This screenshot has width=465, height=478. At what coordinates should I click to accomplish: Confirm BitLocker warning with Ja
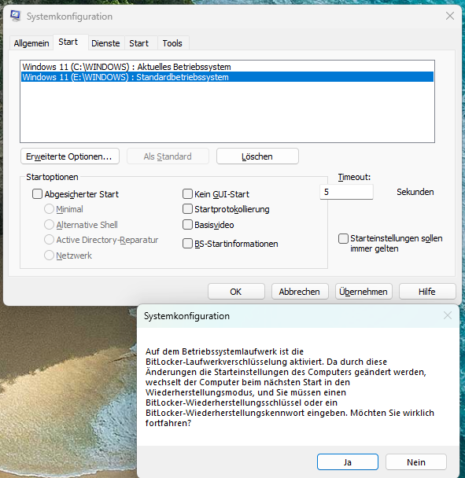(x=348, y=462)
